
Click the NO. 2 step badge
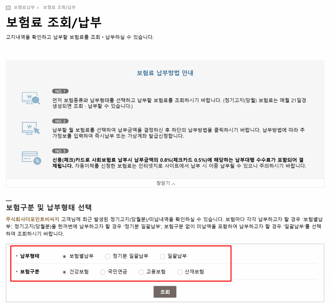pyautogui.click(x=60, y=121)
